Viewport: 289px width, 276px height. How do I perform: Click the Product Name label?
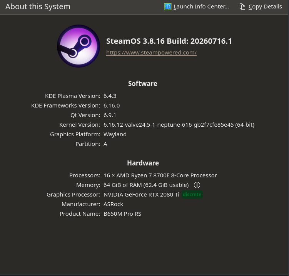80,214
